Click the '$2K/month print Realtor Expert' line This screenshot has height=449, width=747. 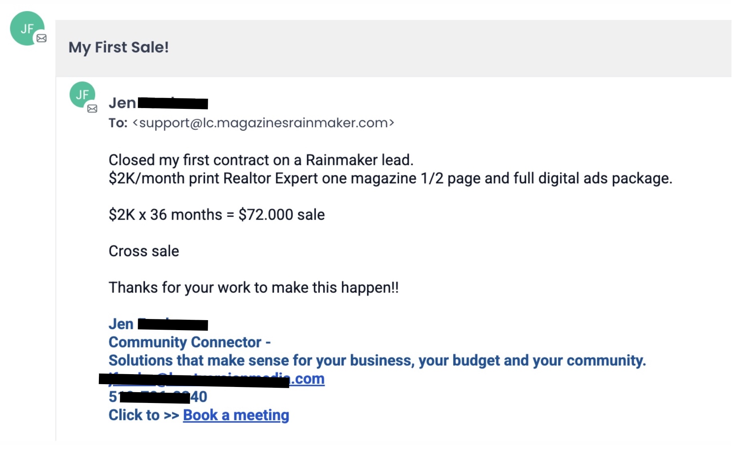(x=390, y=178)
